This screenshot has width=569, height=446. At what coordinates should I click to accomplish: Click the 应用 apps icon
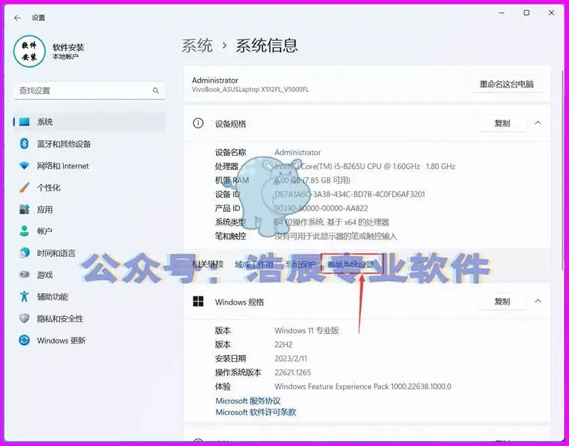pos(24,209)
